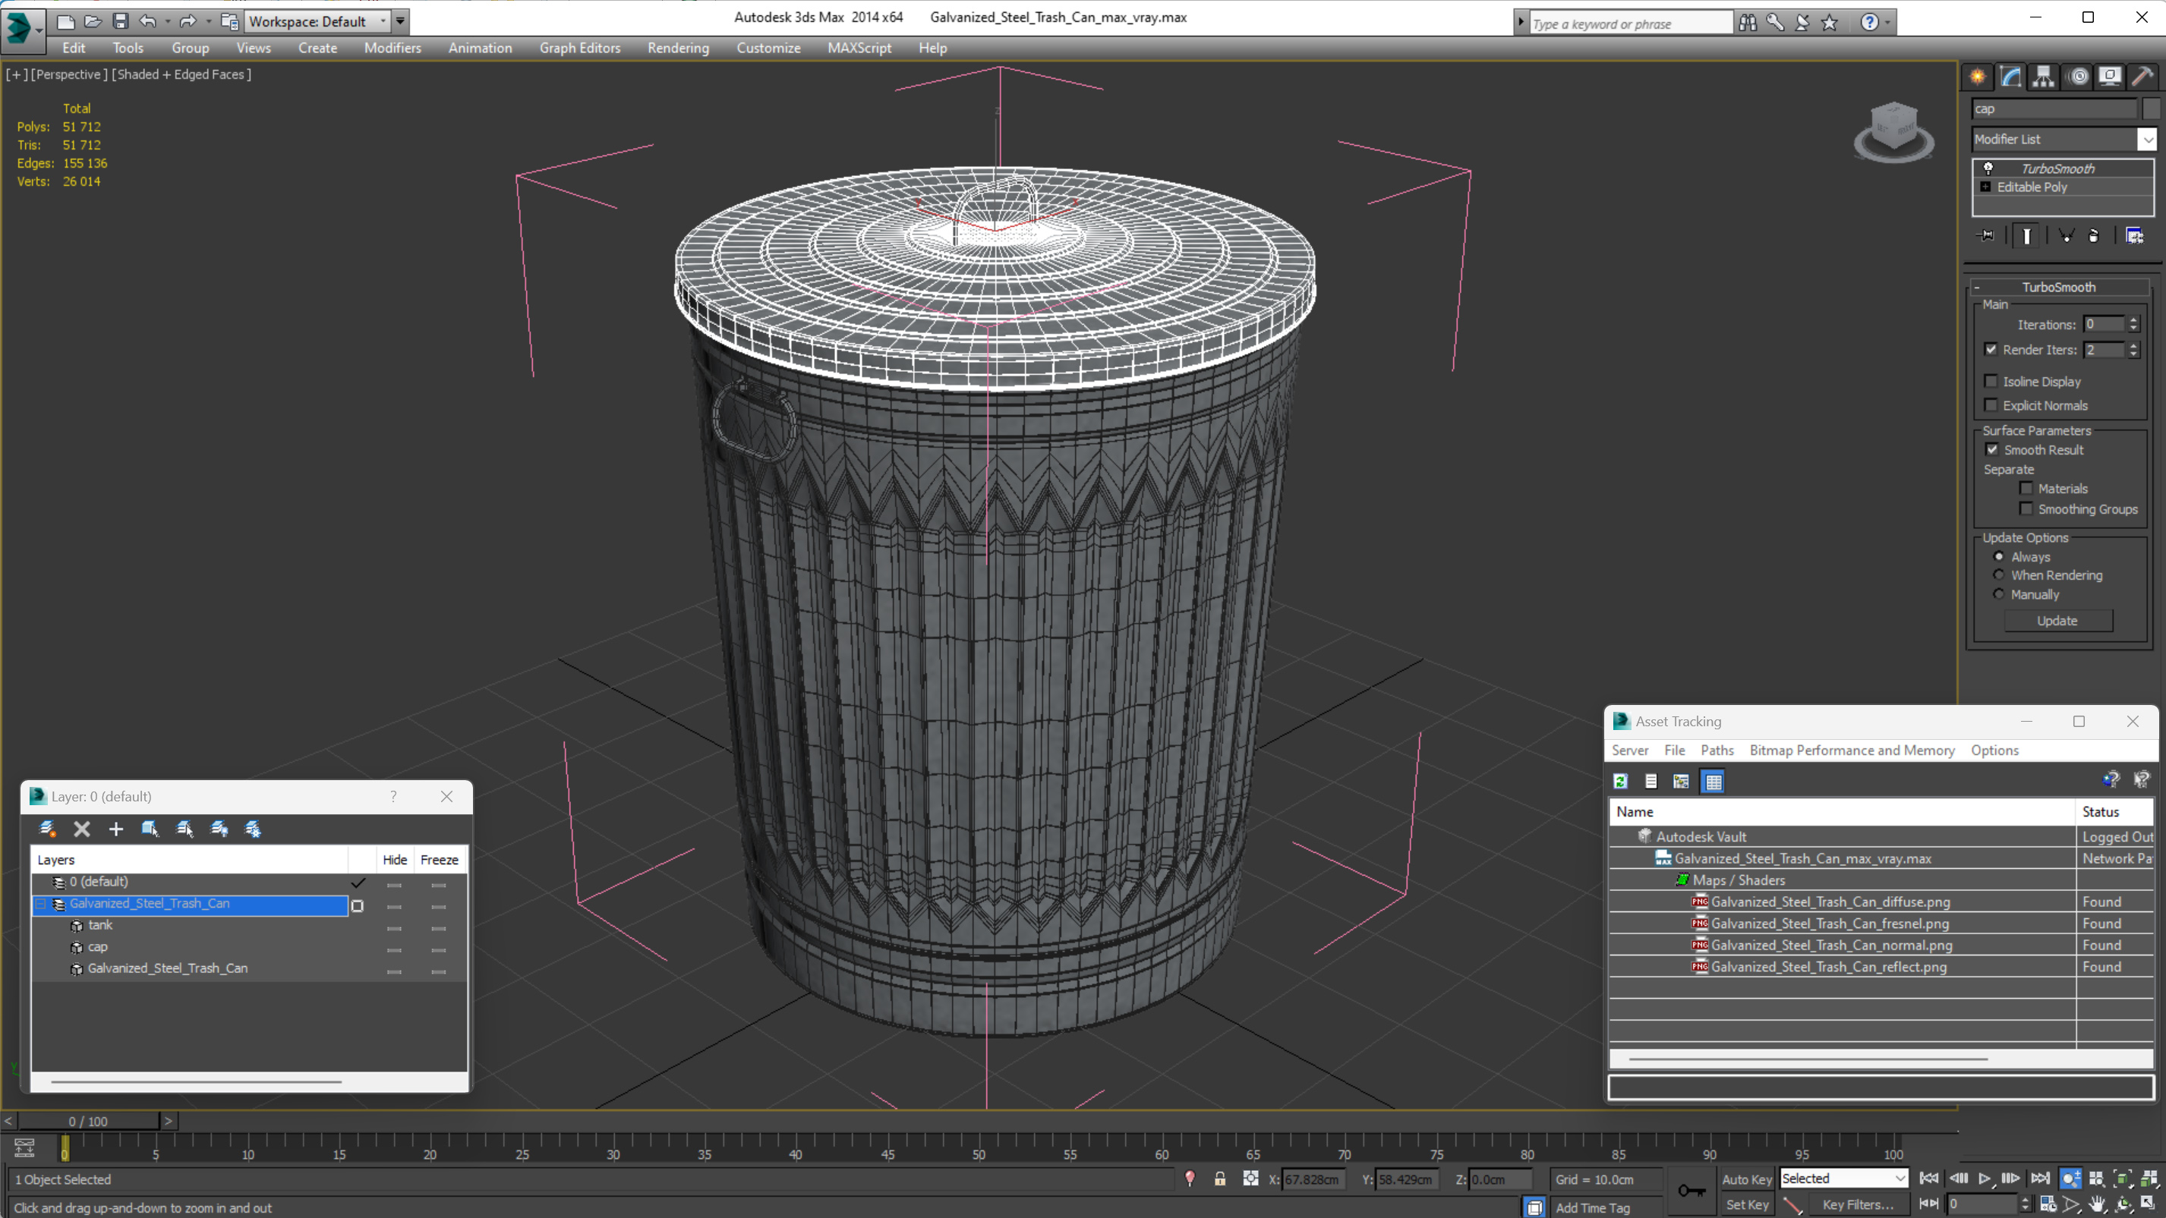Click Remove Modifier trash icon under stack
The width and height of the screenshot is (2166, 1218).
(2094, 235)
